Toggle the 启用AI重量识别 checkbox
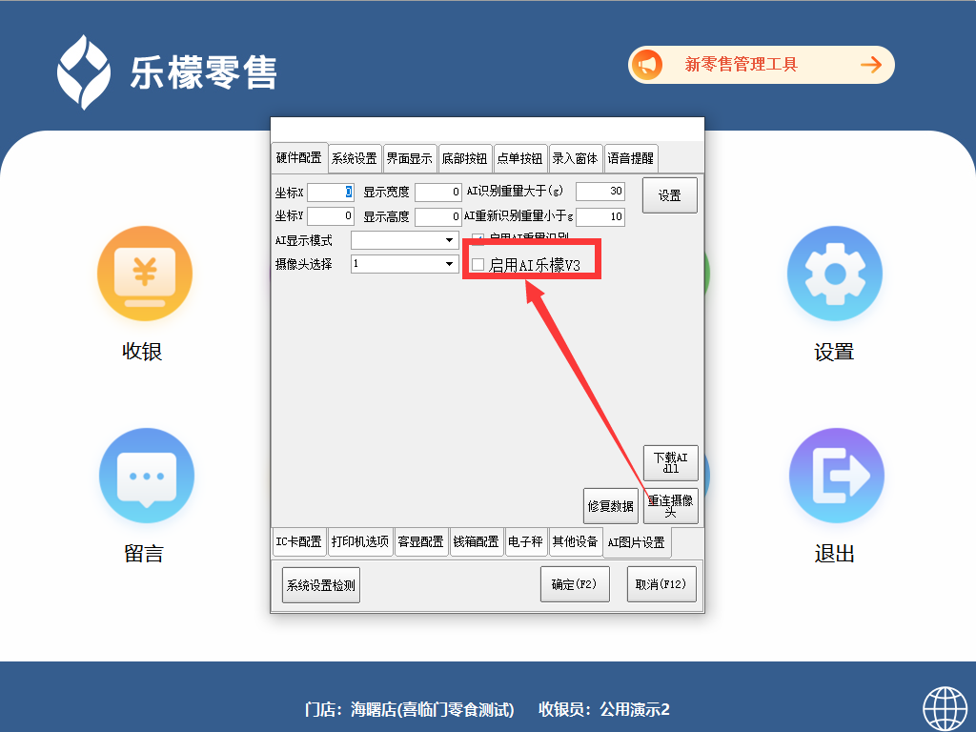 click(478, 239)
